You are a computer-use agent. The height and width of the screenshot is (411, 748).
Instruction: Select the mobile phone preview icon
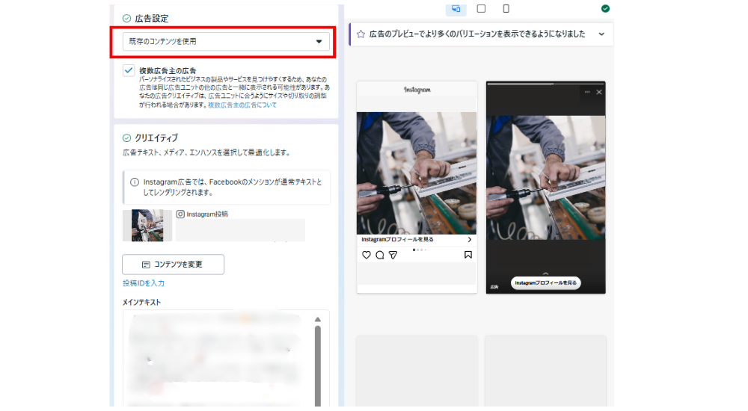click(506, 8)
